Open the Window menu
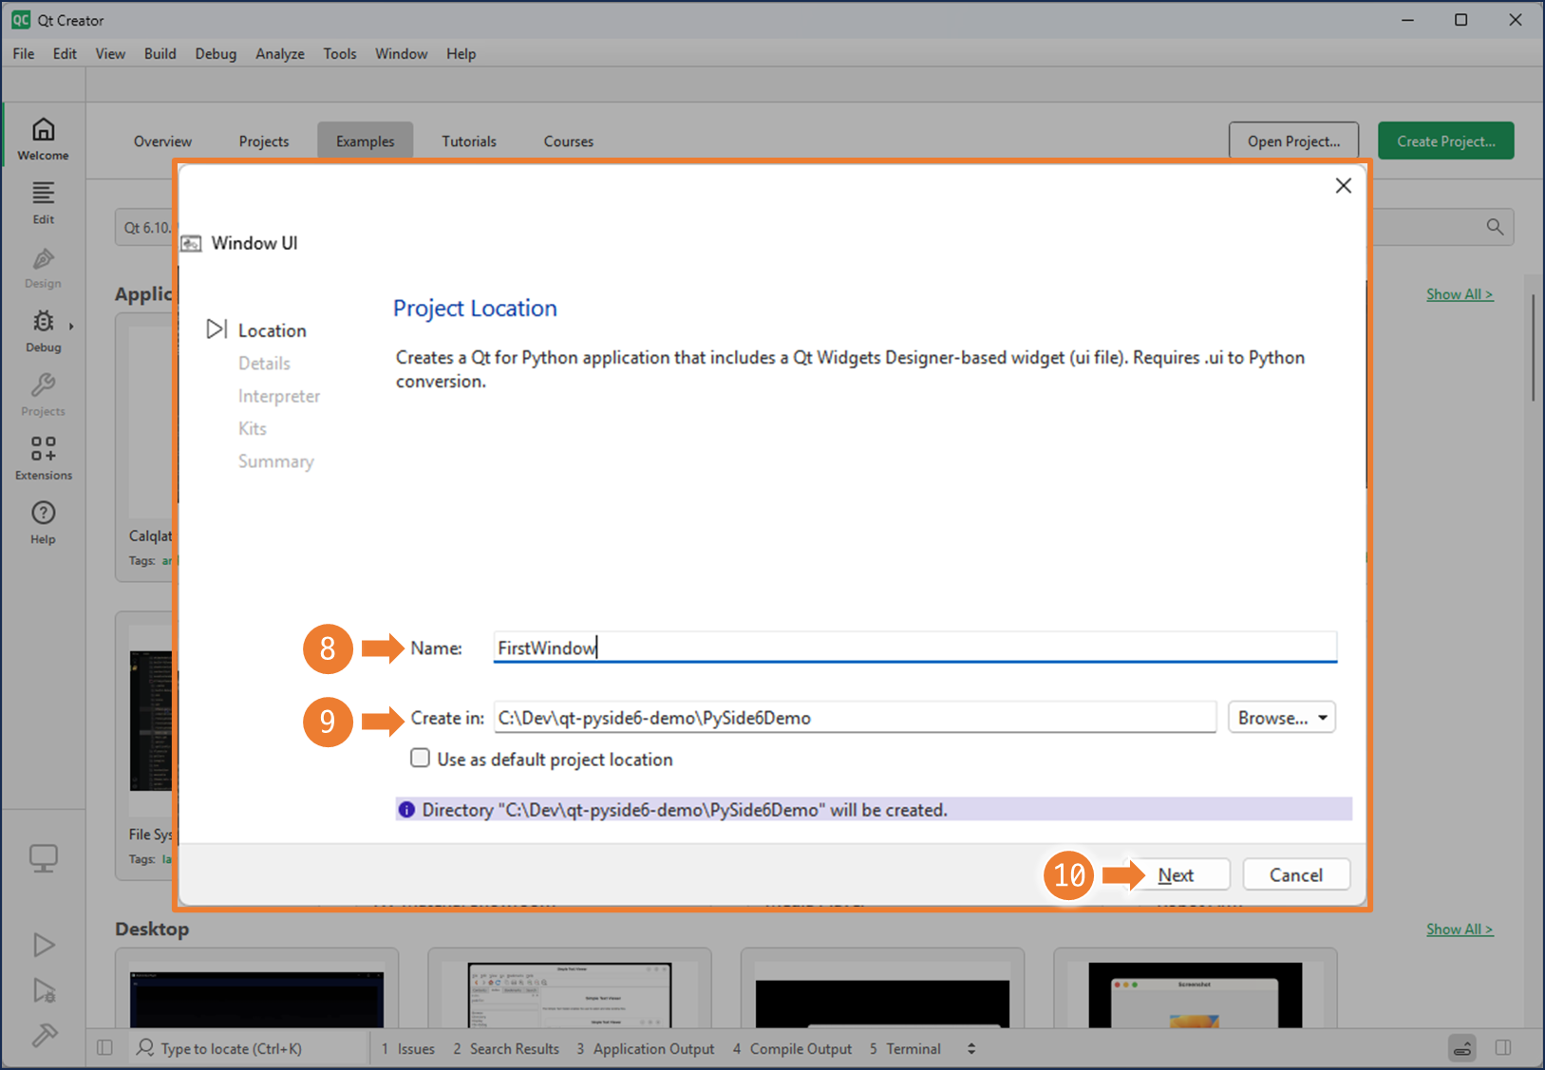 (402, 54)
